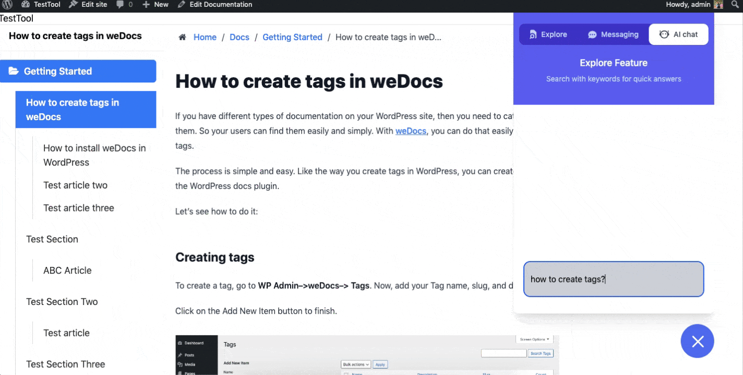Open Test Section Three in sidebar
This screenshot has height=375, width=743.
pos(65,365)
